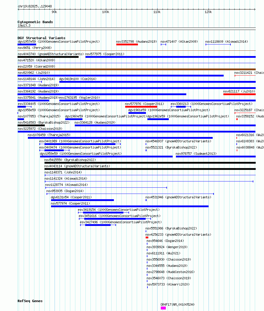Open the nsv5416583 (ByrskaBishop2022) label
Screen dimensions: 264x311
coord(44,122)
